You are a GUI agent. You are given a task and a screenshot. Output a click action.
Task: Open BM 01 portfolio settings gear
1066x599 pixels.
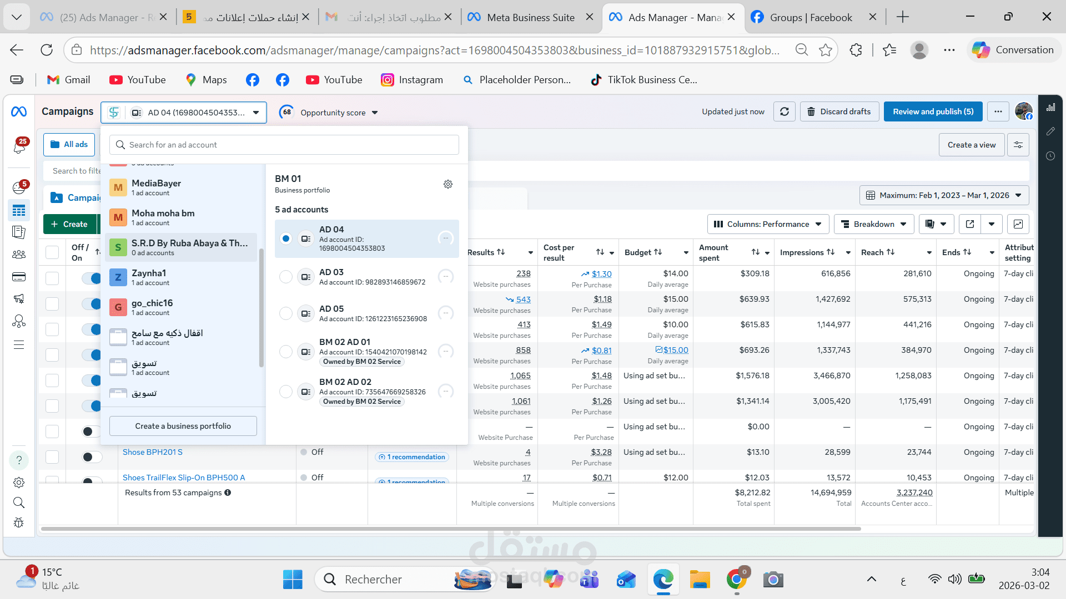coord(448,184)
